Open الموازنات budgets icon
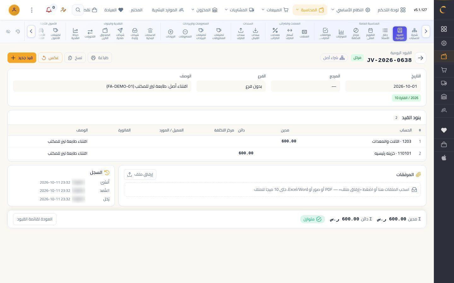Image resolution: width=454 pixels, height=283 pixels. 341,33
